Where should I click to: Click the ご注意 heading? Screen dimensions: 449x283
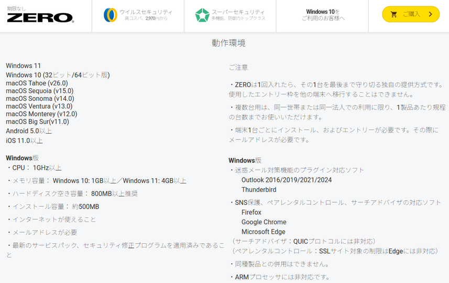tap(238, 67)
